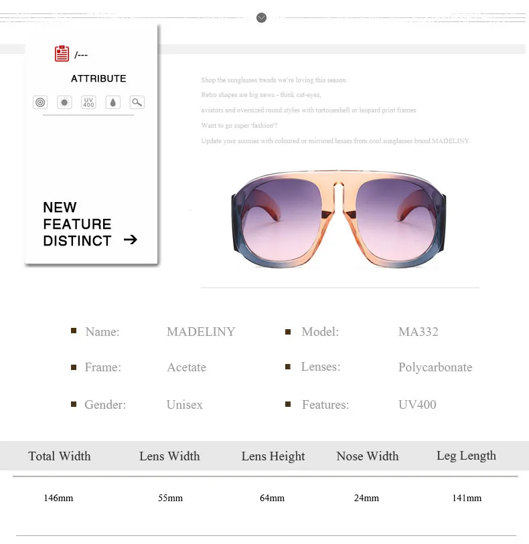
Task: Click the ATTRIBUTE heading
Action: pyautogui.click(x=98, y=78)
